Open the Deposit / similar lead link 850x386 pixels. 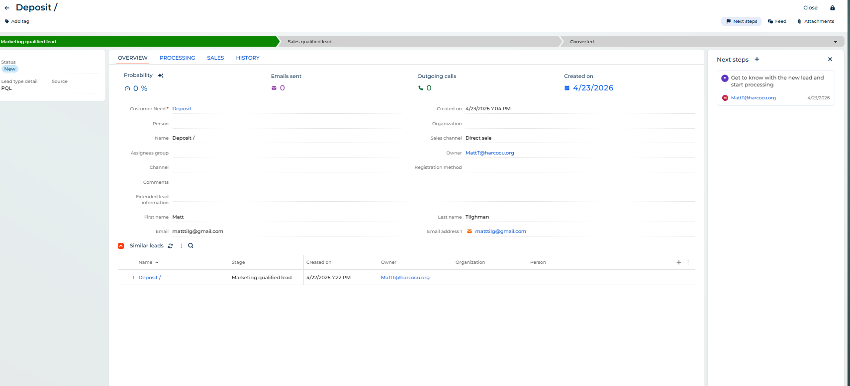click(x=149, y=278)
